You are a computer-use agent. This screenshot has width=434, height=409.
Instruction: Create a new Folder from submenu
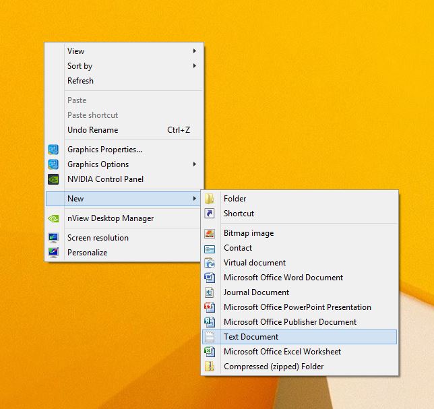299,199
